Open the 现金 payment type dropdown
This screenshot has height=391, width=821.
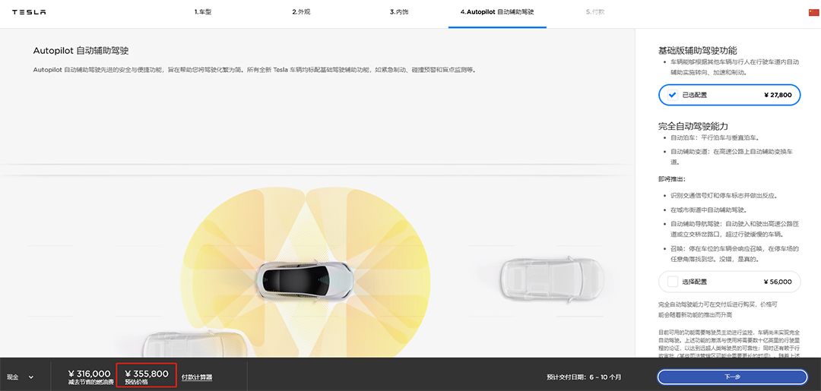[21, 377]
